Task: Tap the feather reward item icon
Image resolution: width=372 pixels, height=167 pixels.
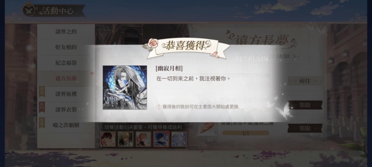Action: click(x=207, y=128)
